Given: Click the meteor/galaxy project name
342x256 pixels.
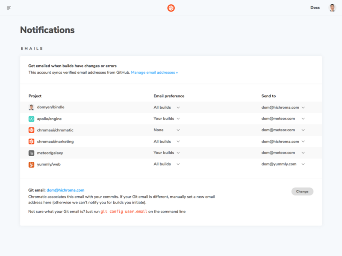Looking at the screenshot, I should point(50,153).
